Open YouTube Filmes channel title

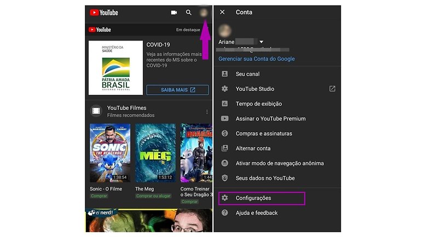coord(126,108)
